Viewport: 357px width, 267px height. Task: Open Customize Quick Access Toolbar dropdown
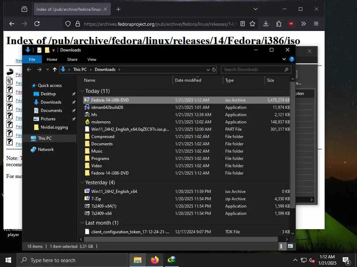[x=53, y=50]
